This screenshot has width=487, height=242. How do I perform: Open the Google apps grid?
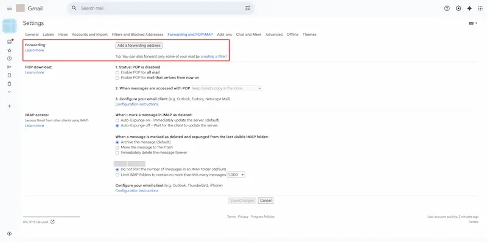pos(480,9)
